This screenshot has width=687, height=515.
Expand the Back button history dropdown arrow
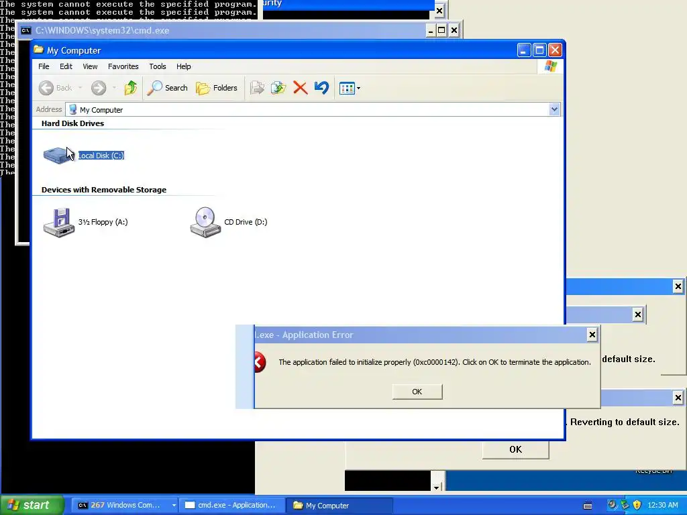pos(81,88)
